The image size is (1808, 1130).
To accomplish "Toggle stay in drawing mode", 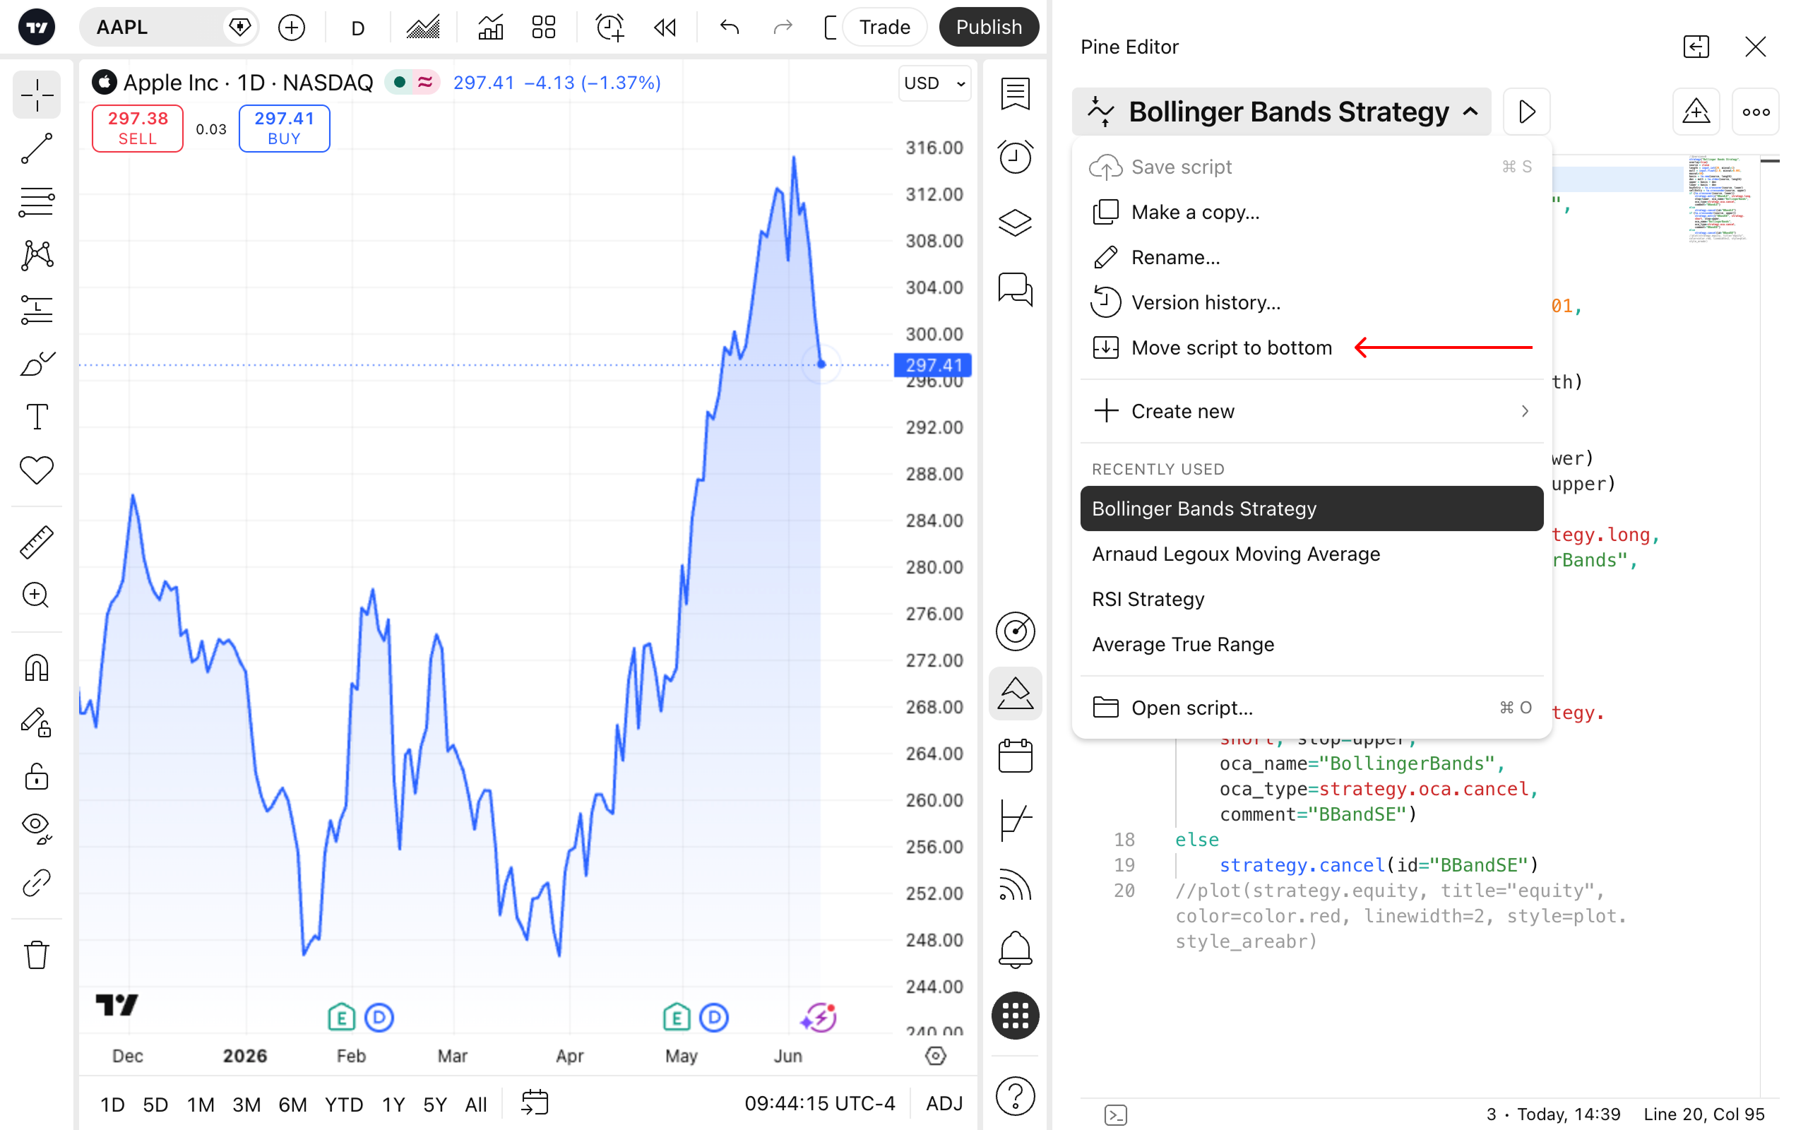I will click(x=37, y=722).
